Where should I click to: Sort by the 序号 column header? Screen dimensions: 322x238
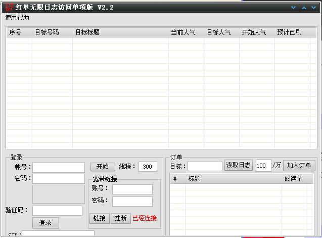19,32
